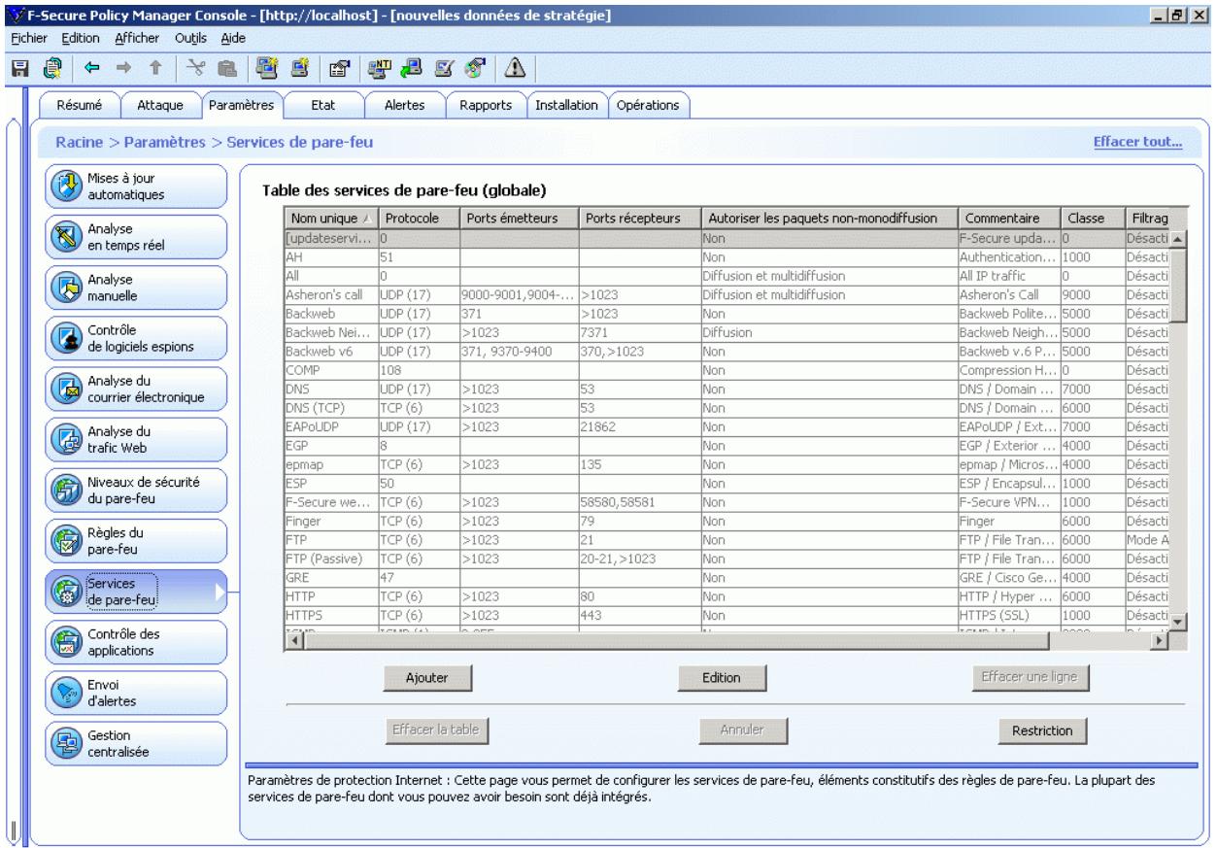This screenshot has height=848, width=1217.
Task: Open Contrôle de logiciels espions page
Action: [136, 338]
